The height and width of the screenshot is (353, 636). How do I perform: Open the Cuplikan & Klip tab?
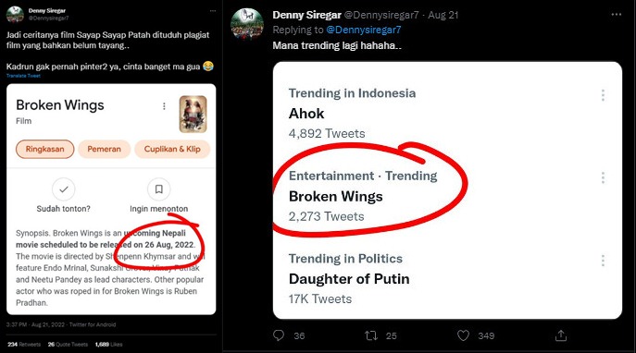click(172, 149)
